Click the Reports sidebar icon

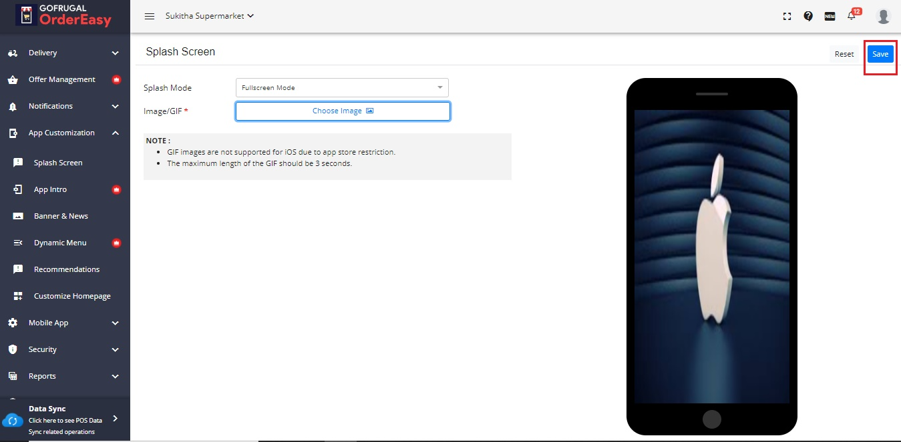pyautogui.click(x=13, y=376)
